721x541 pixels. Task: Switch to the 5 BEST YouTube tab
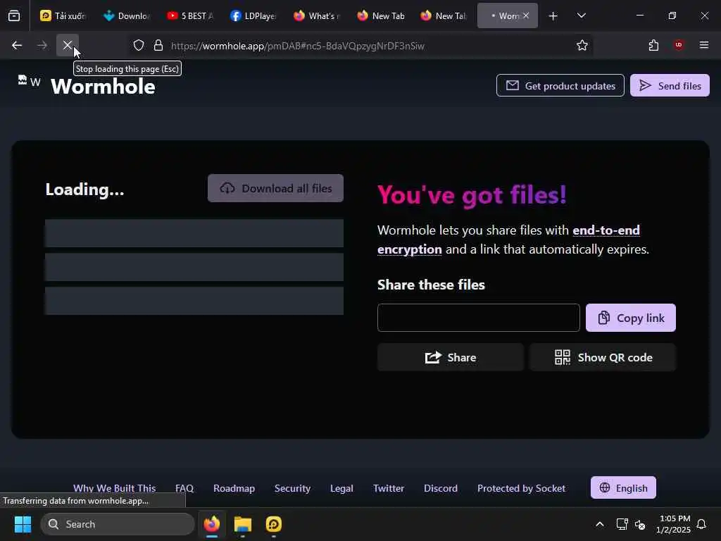(x=190, y=15)
